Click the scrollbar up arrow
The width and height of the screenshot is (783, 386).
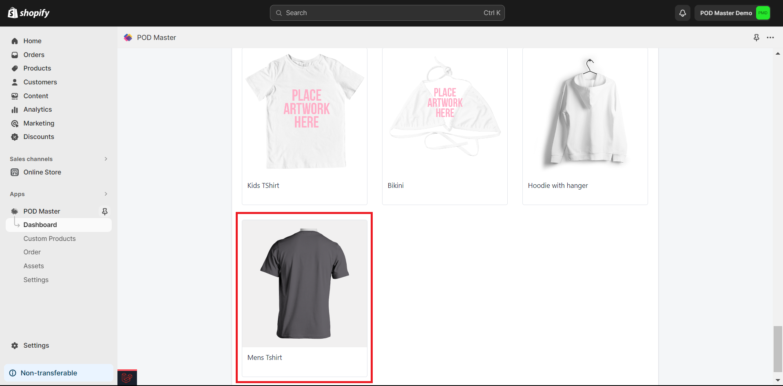(x=778, y=54)
